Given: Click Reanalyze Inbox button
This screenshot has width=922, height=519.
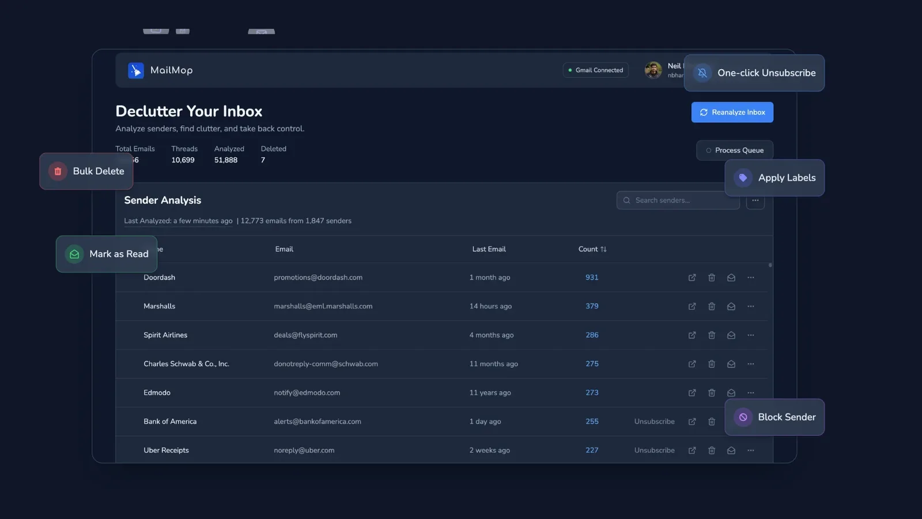Looking at the screenshot, I should pyautogui.click(x=732, y=112).
